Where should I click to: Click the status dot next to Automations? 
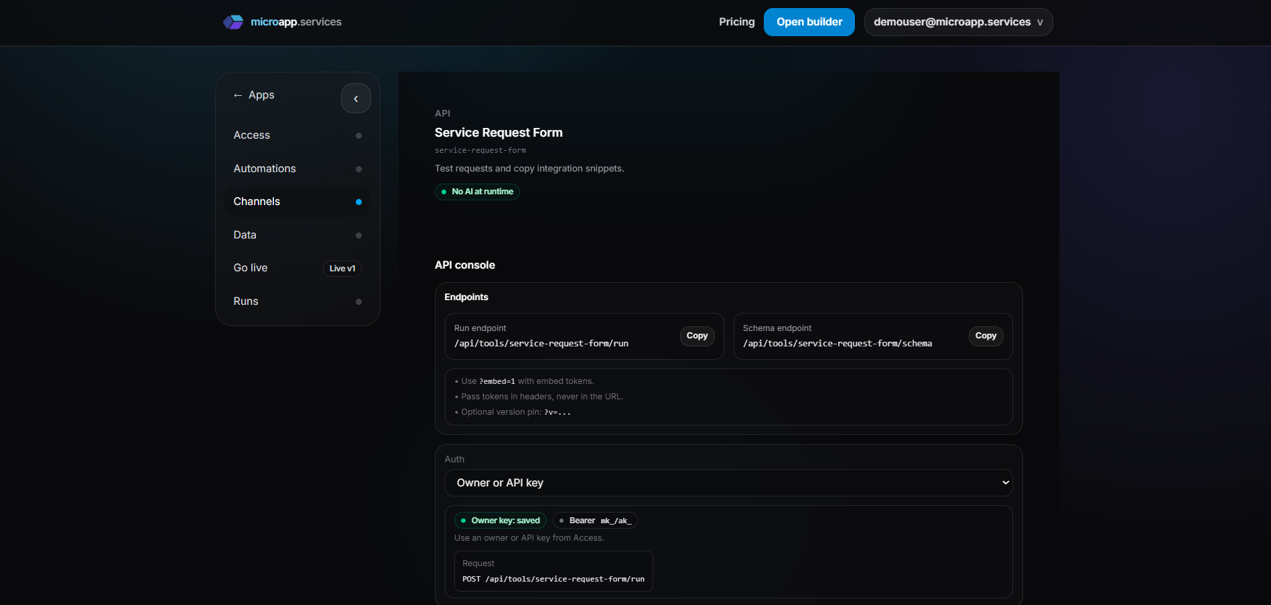pos(359,169)
